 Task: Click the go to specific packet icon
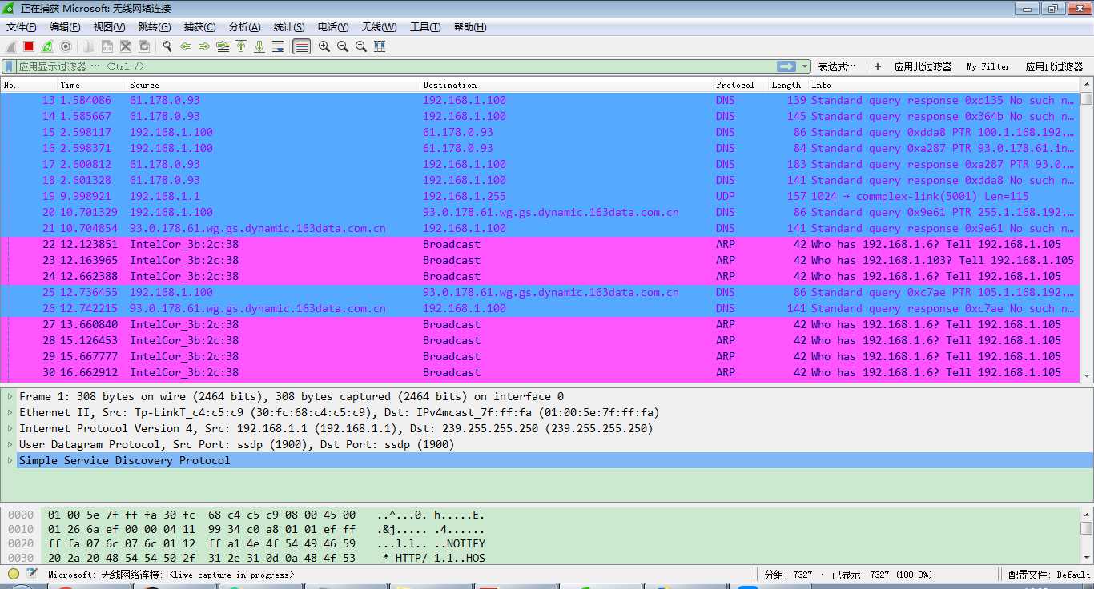click(x=223, y=46)
